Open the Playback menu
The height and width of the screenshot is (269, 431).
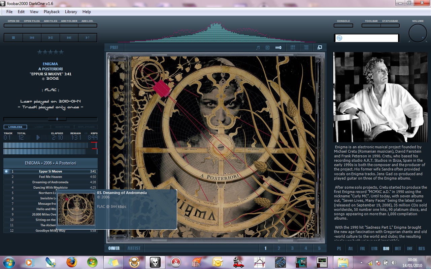click(52, 11)
